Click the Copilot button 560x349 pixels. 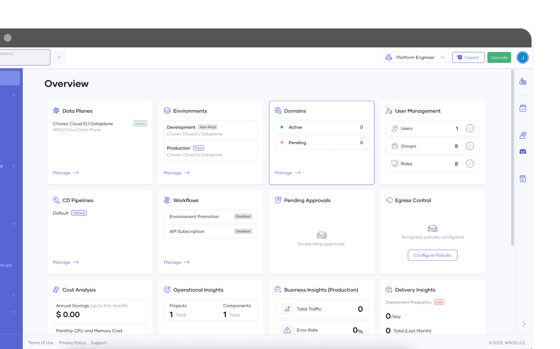(468, 57)
